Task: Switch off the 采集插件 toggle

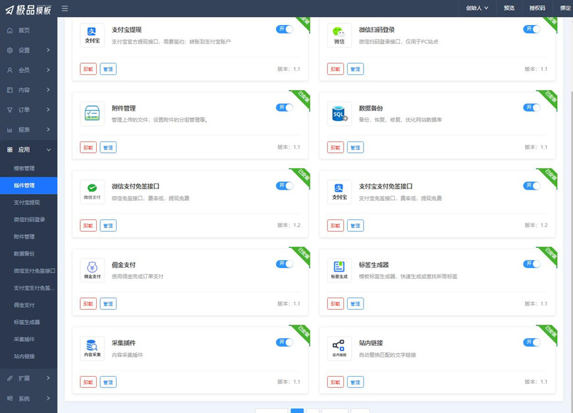Action: click(x=285, y=342)
